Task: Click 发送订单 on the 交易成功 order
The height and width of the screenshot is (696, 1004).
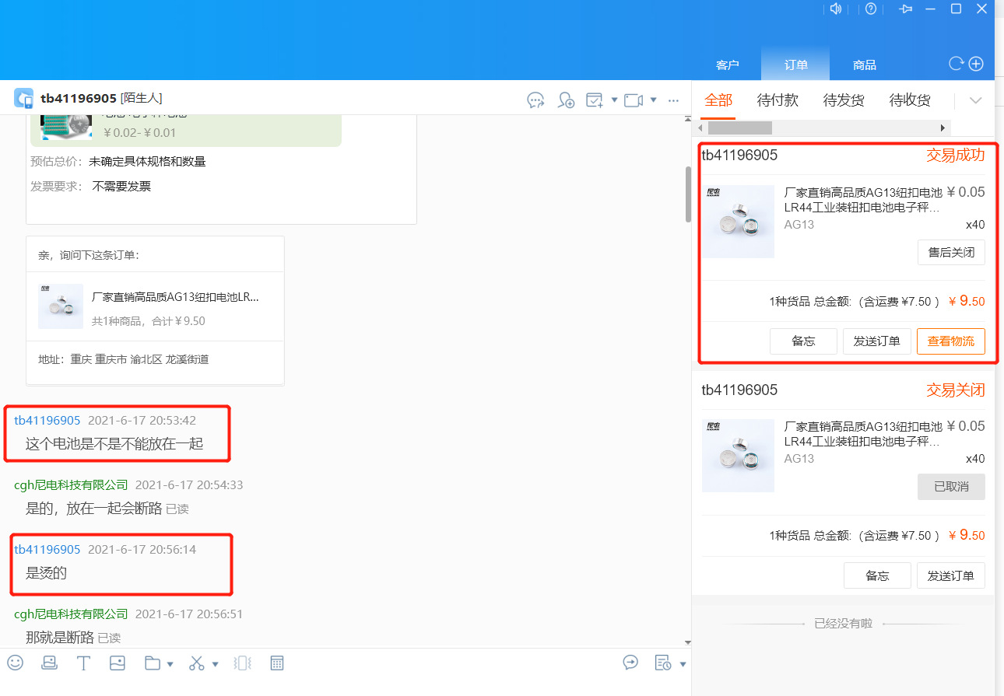Action: tap(877, 341)
